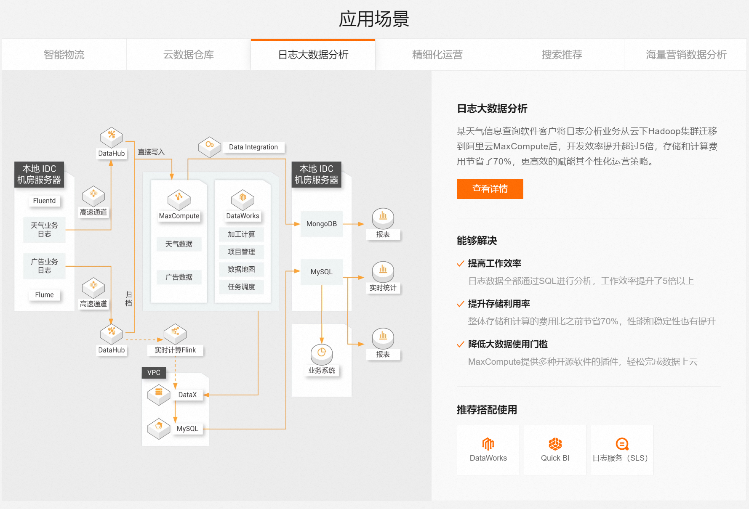Click the DataWorks cube icon in the diagram
Screen dimensions: 749x509
(x=243, y=200)
